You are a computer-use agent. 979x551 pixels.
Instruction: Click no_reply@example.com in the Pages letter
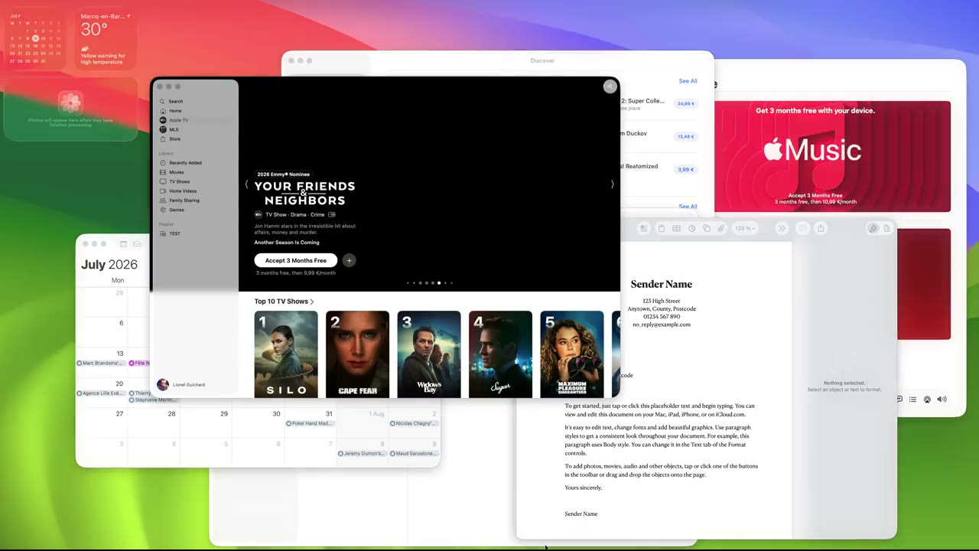662,324
